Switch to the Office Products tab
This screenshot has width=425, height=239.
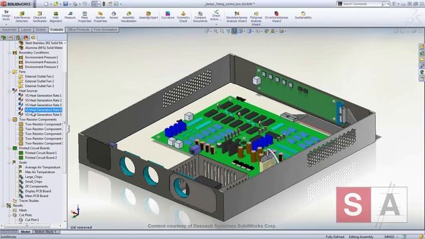click(x=78, y=29)
